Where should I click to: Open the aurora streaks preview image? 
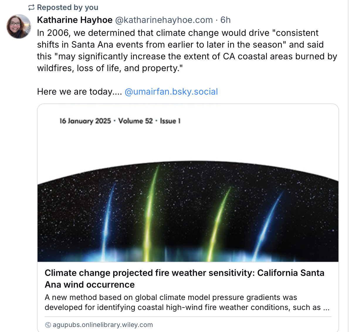click(188, 212)
